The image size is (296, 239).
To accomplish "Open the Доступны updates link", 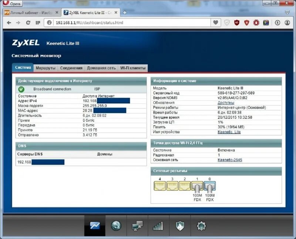I will click(226, 103).
